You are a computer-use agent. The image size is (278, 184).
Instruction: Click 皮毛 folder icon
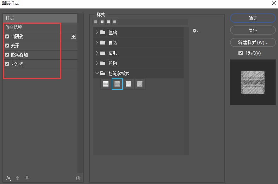click(x=103, y=53)
